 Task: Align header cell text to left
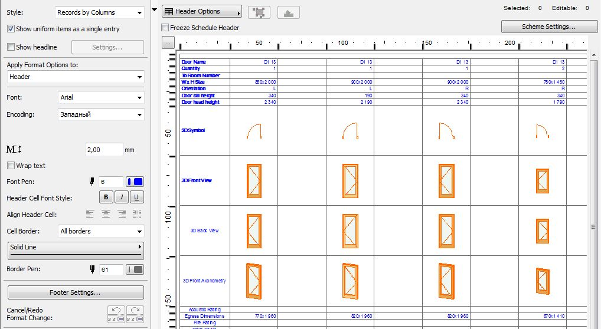90,215
